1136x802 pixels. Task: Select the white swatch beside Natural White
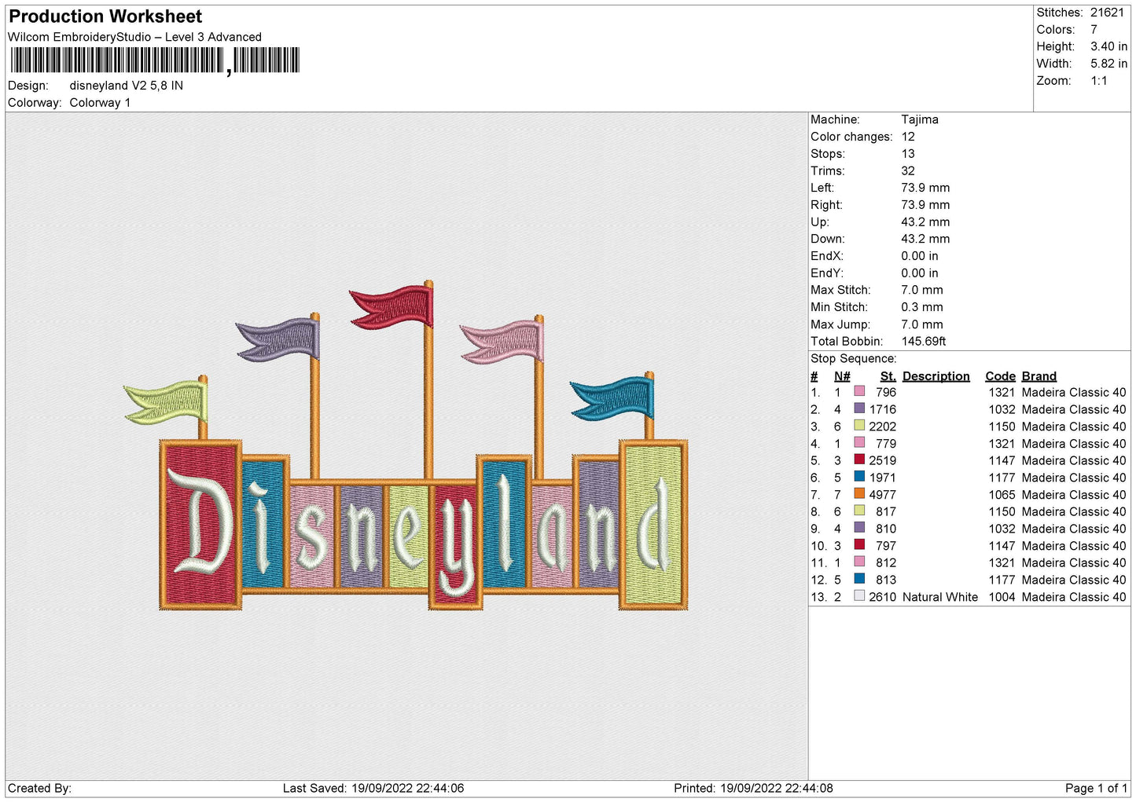[859, 596]
